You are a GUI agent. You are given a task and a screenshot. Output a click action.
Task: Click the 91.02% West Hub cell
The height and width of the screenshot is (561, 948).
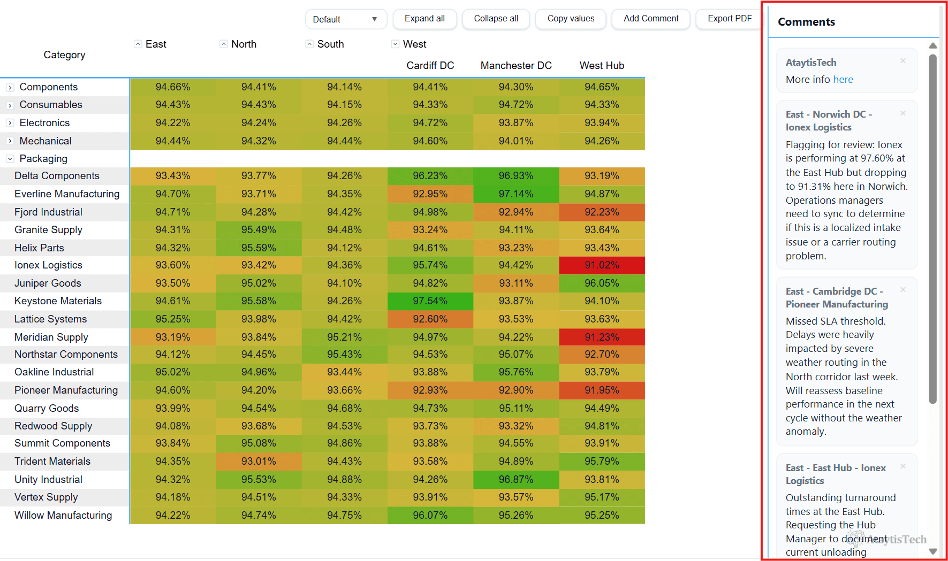coord(602,265)
